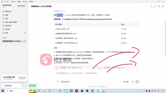The image size is (166, 93).
Task: Click the share icon on attachment card
Action: pos(137,69)
